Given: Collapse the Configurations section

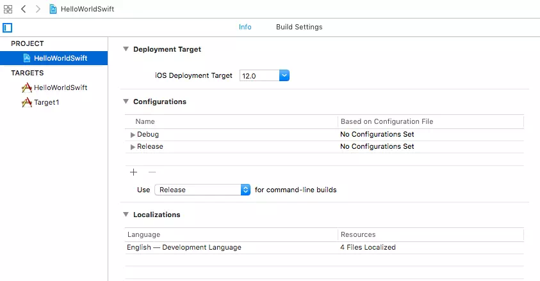Looking at the screenshot, I should (x=126, y=102).
